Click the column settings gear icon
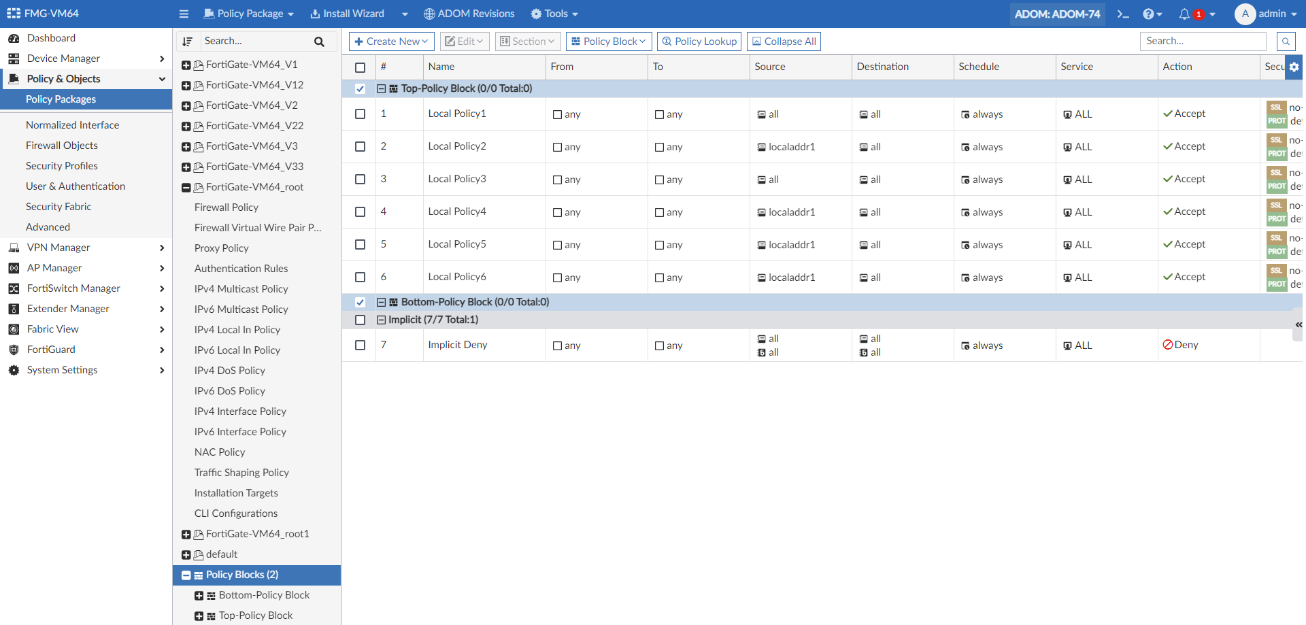 [1294, 67]
